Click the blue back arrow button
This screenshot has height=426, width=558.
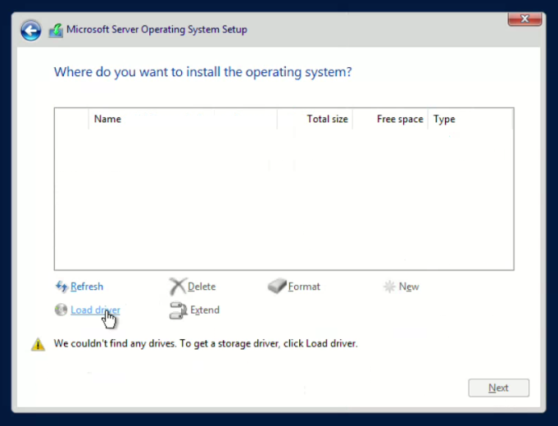30,31
